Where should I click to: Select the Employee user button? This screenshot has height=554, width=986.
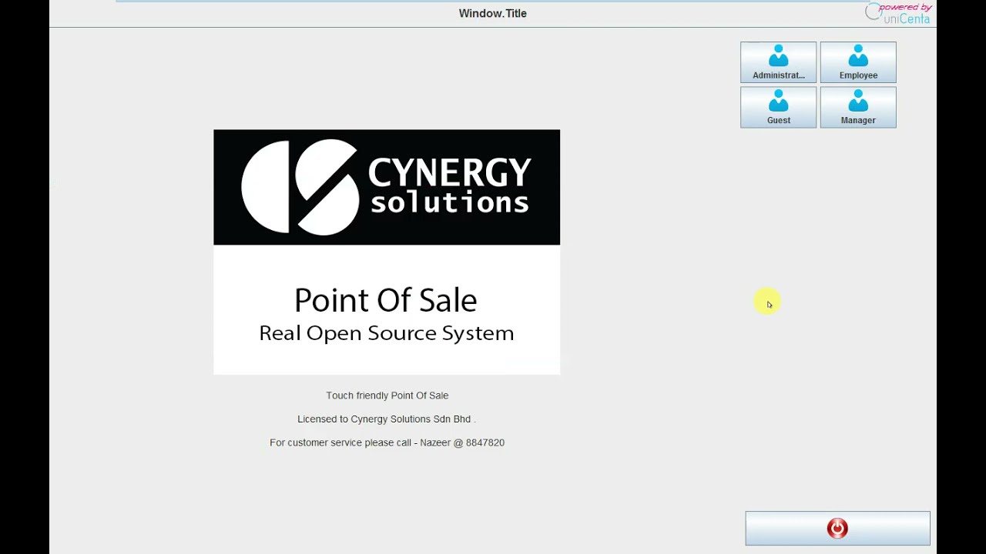pos(858,62)
